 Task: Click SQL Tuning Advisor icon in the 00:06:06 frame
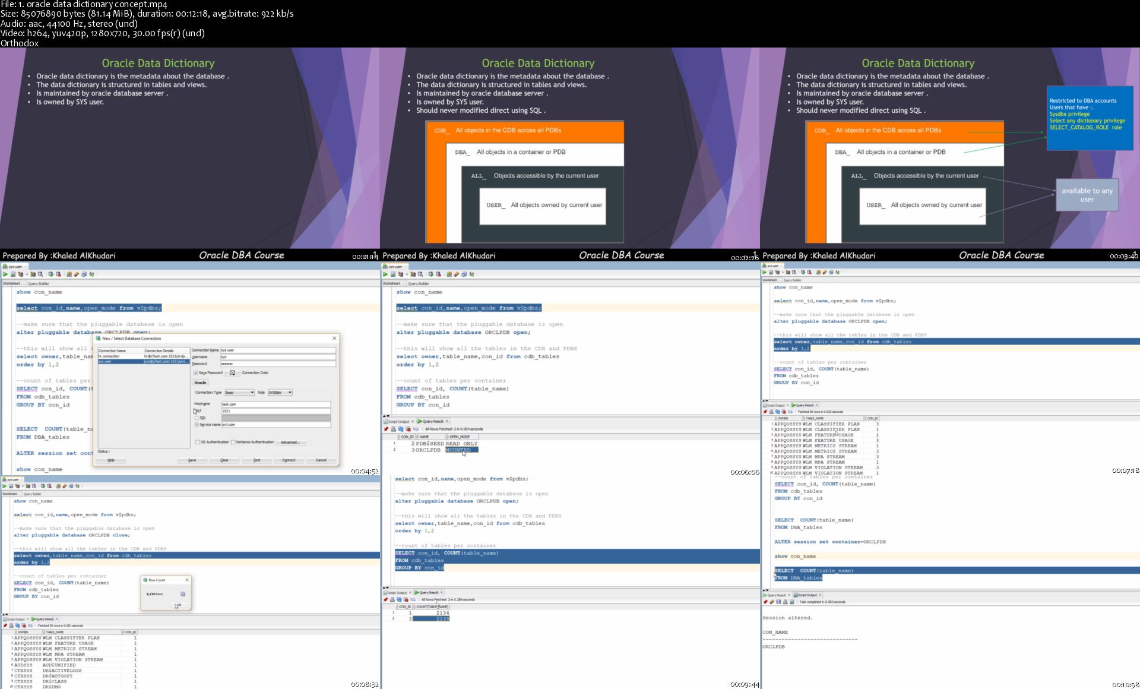click(420, 274)
